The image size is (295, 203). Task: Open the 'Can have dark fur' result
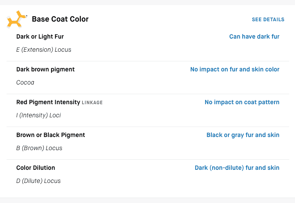254,36
